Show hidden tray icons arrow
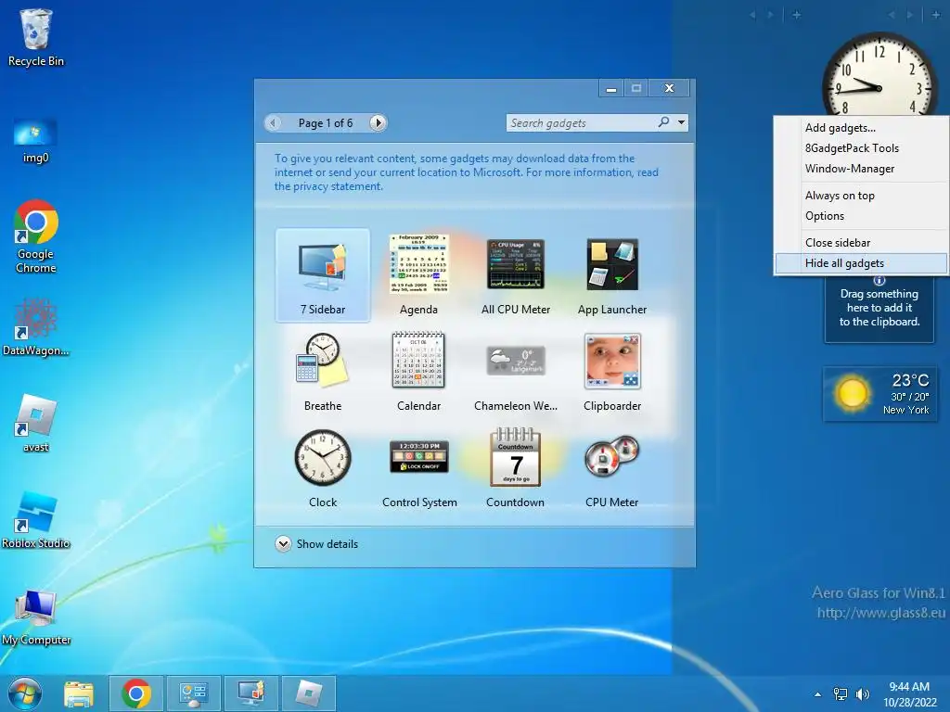950x712 pixels. click(x=818, y=694)
